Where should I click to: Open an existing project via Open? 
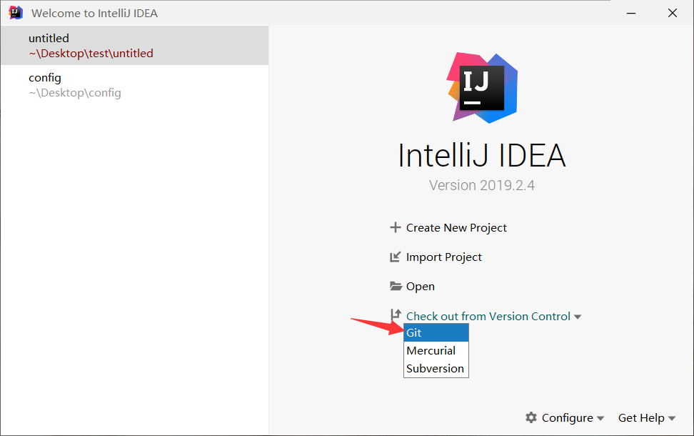click(421, 286)
